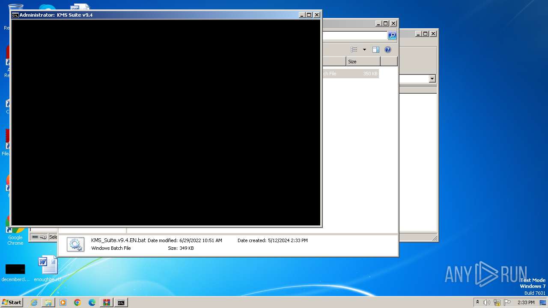Screen dimensions: 548x308
Task: Click the KMS_Suite.v9.4.EN.bat filename in details pane
Action: point(118,240)
